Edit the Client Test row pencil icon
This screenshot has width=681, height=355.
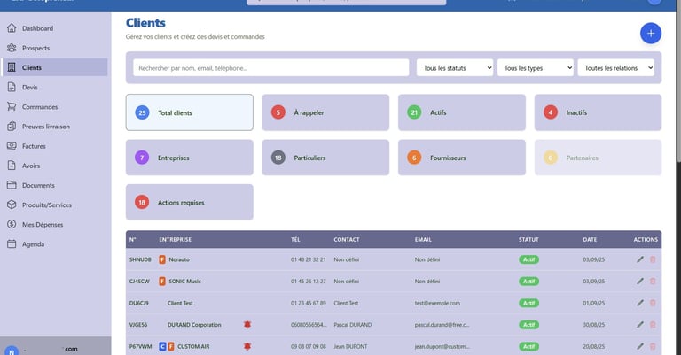639,303
